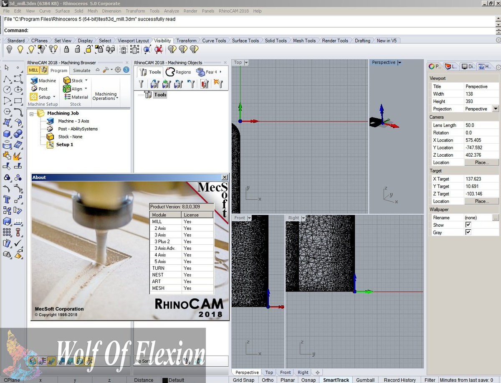Click the Machine icon in Machine Setup
The image size is (501, 383).
click(x=33, y=81)
